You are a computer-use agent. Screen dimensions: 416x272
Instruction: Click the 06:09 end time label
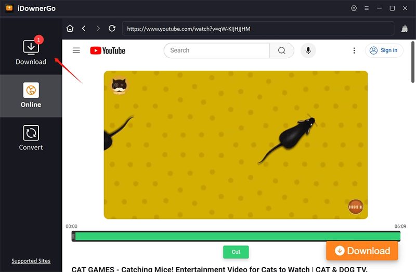click(x=400, y=226)
